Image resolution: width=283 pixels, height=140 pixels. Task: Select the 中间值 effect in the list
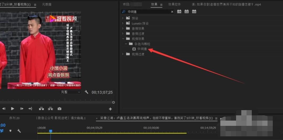point(142,49)
